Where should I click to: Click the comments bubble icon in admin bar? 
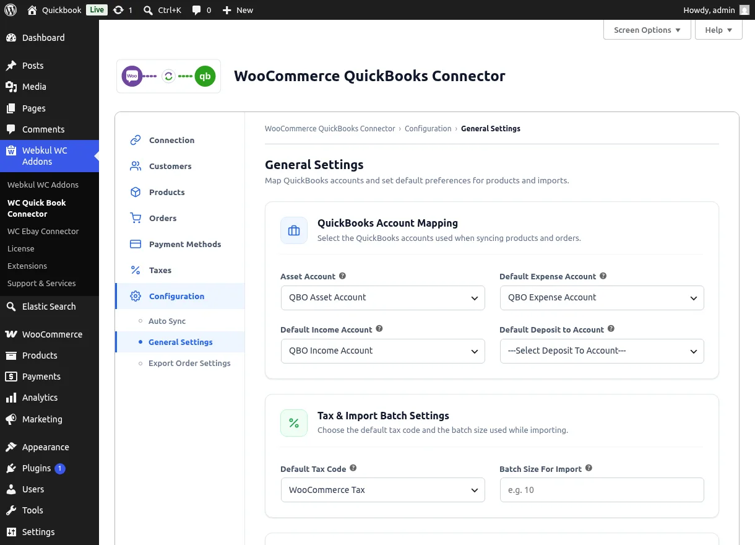196,10
